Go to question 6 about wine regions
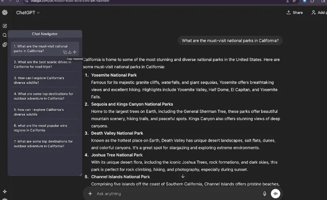 (41, 128)
